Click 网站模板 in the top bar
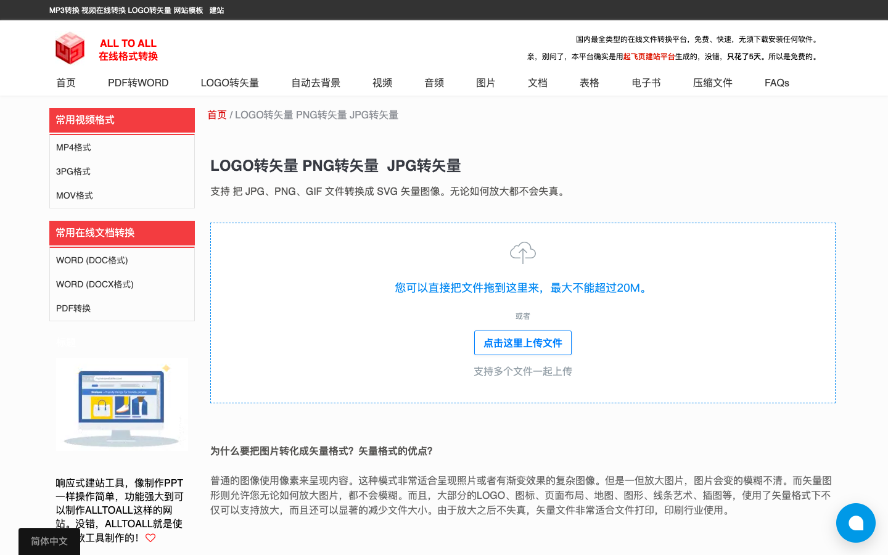The width and height of the screenshot is (888, 555). 188,10
